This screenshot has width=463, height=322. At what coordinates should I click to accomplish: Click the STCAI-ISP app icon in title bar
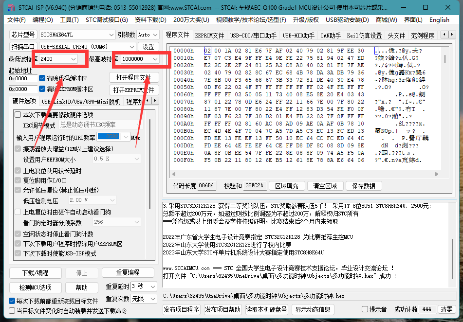tap(11, 7)
